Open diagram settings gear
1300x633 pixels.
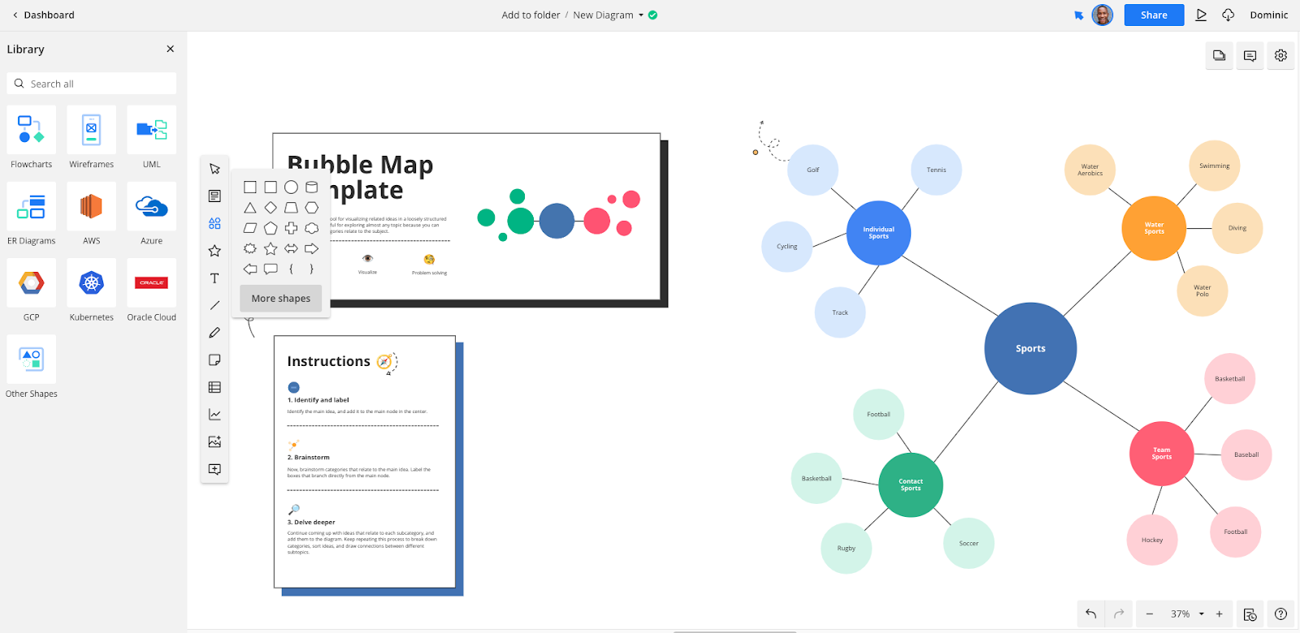click(1280, 56)
